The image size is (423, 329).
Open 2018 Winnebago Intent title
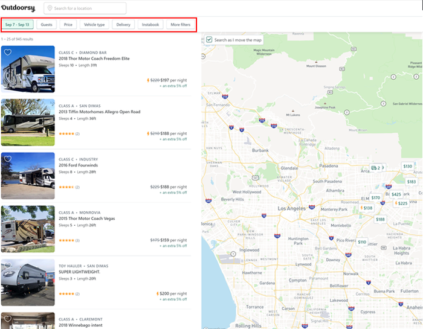[x=80, y=325]
